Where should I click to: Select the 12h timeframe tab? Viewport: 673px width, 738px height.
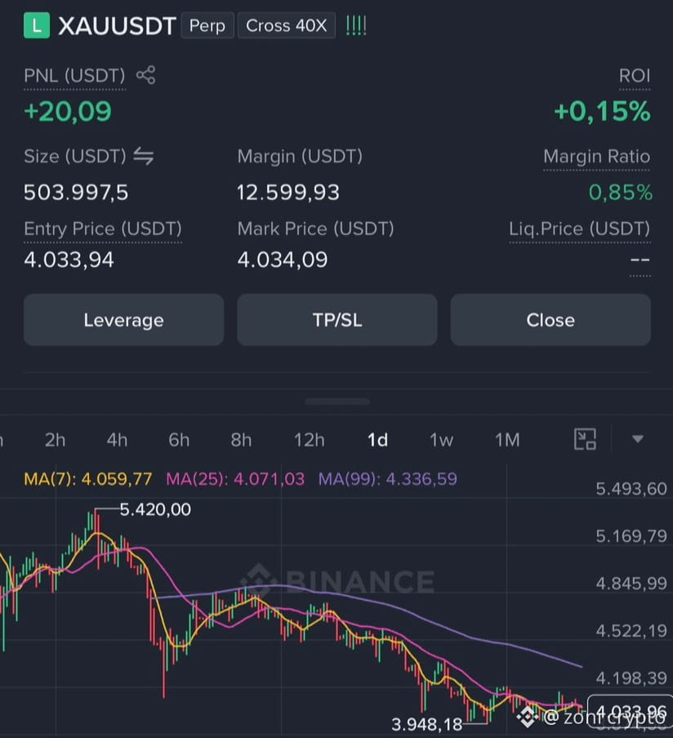310,440
